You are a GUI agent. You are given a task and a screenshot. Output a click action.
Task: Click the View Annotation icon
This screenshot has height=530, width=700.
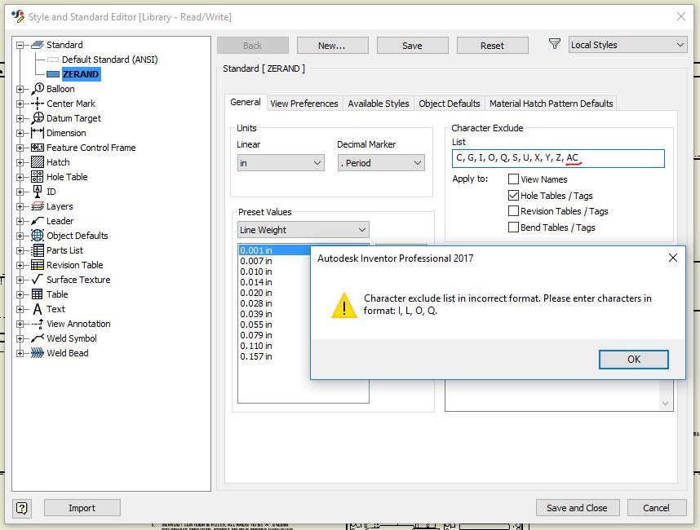point(38,324)
